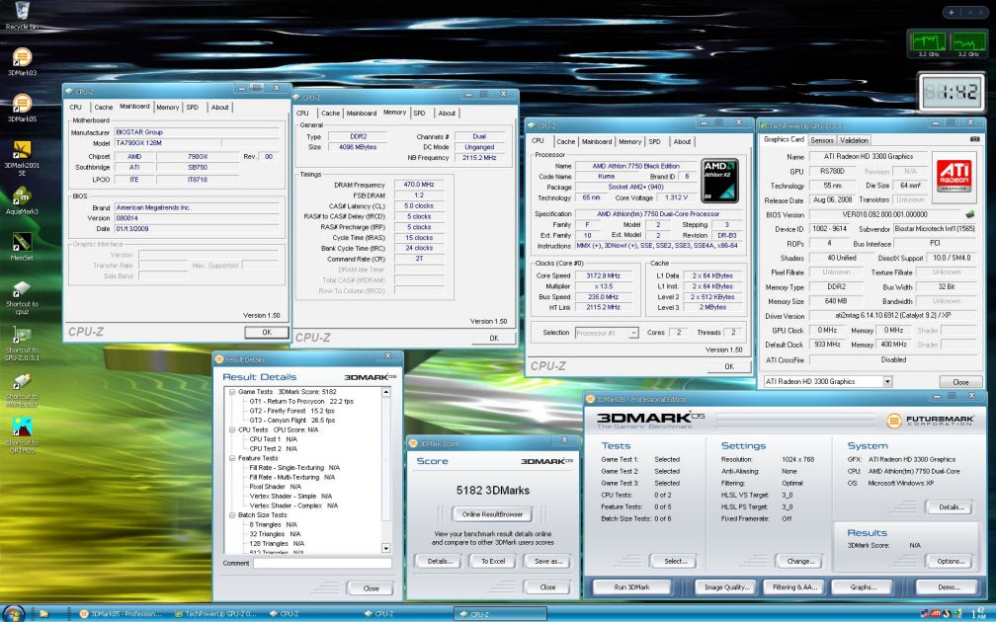Open the 3DMark2001 SE desktop shortcut

[x=22, y=159]
